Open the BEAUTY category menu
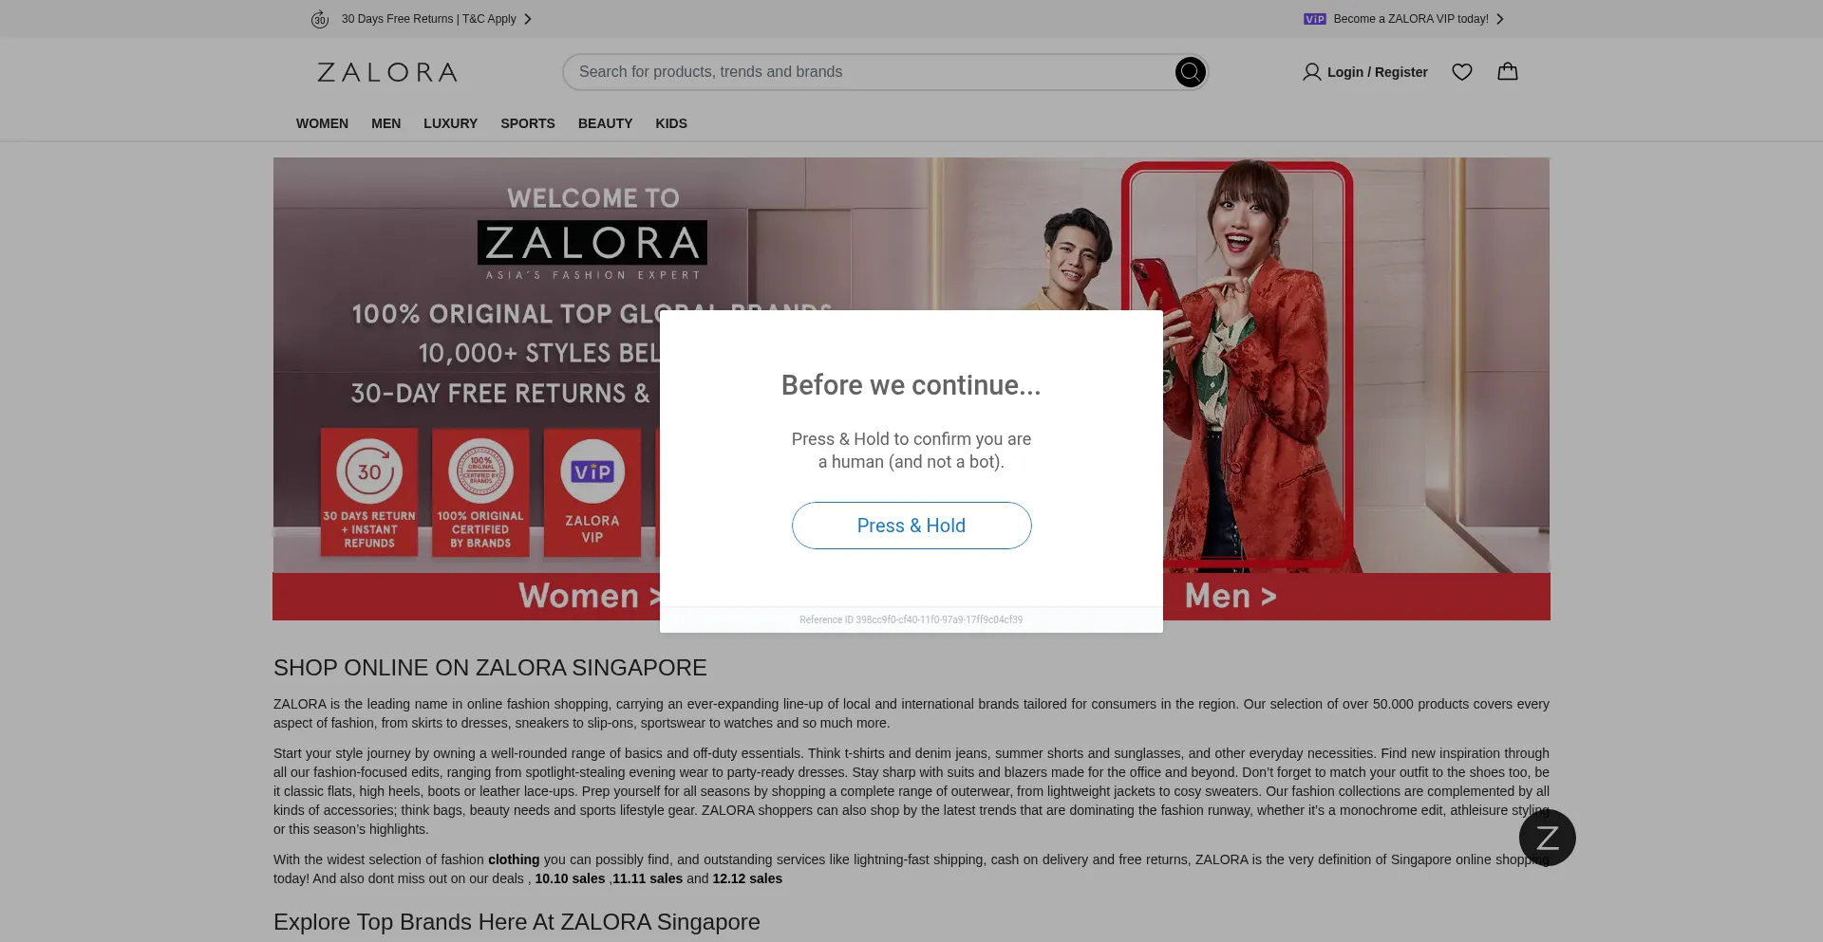1823x942 pixels. coord(605,123)
